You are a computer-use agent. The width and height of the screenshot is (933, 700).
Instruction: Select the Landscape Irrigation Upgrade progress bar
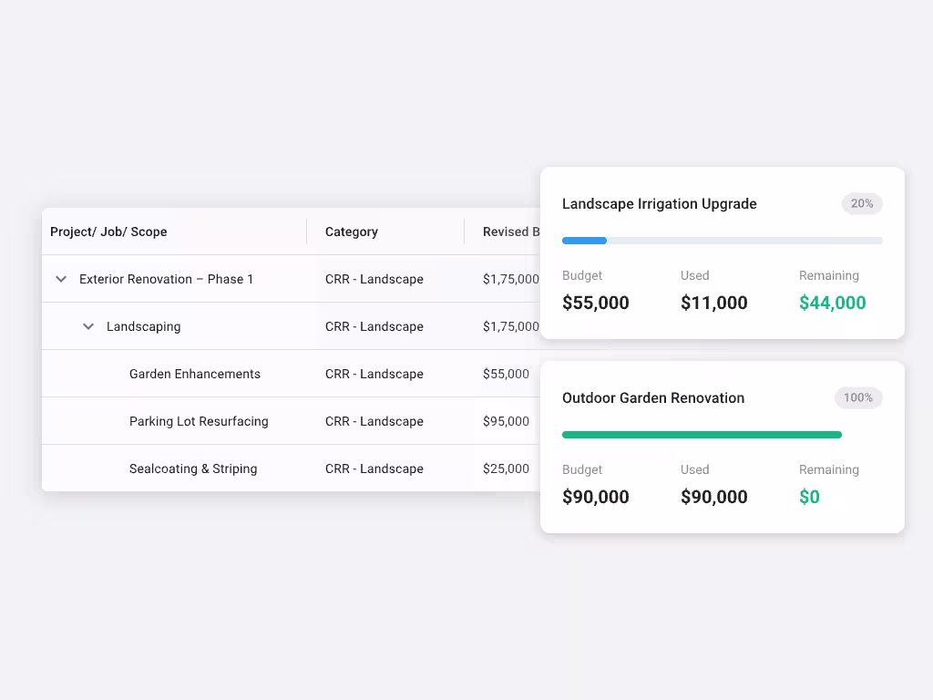722,240
